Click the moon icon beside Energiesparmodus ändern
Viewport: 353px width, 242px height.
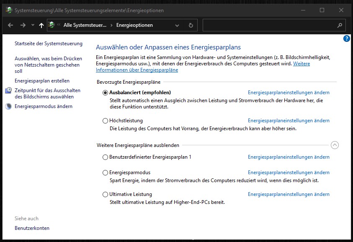click(x=8, y=106)
